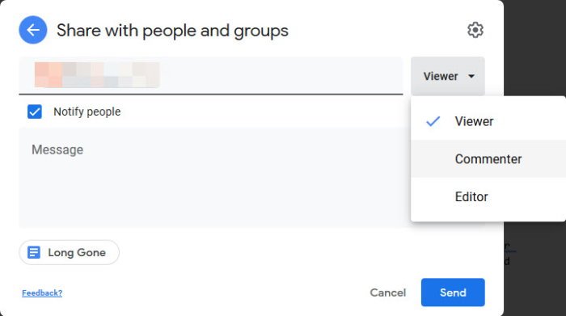
Task: Click the Viewer dropdown arrow
Action: 471,76
